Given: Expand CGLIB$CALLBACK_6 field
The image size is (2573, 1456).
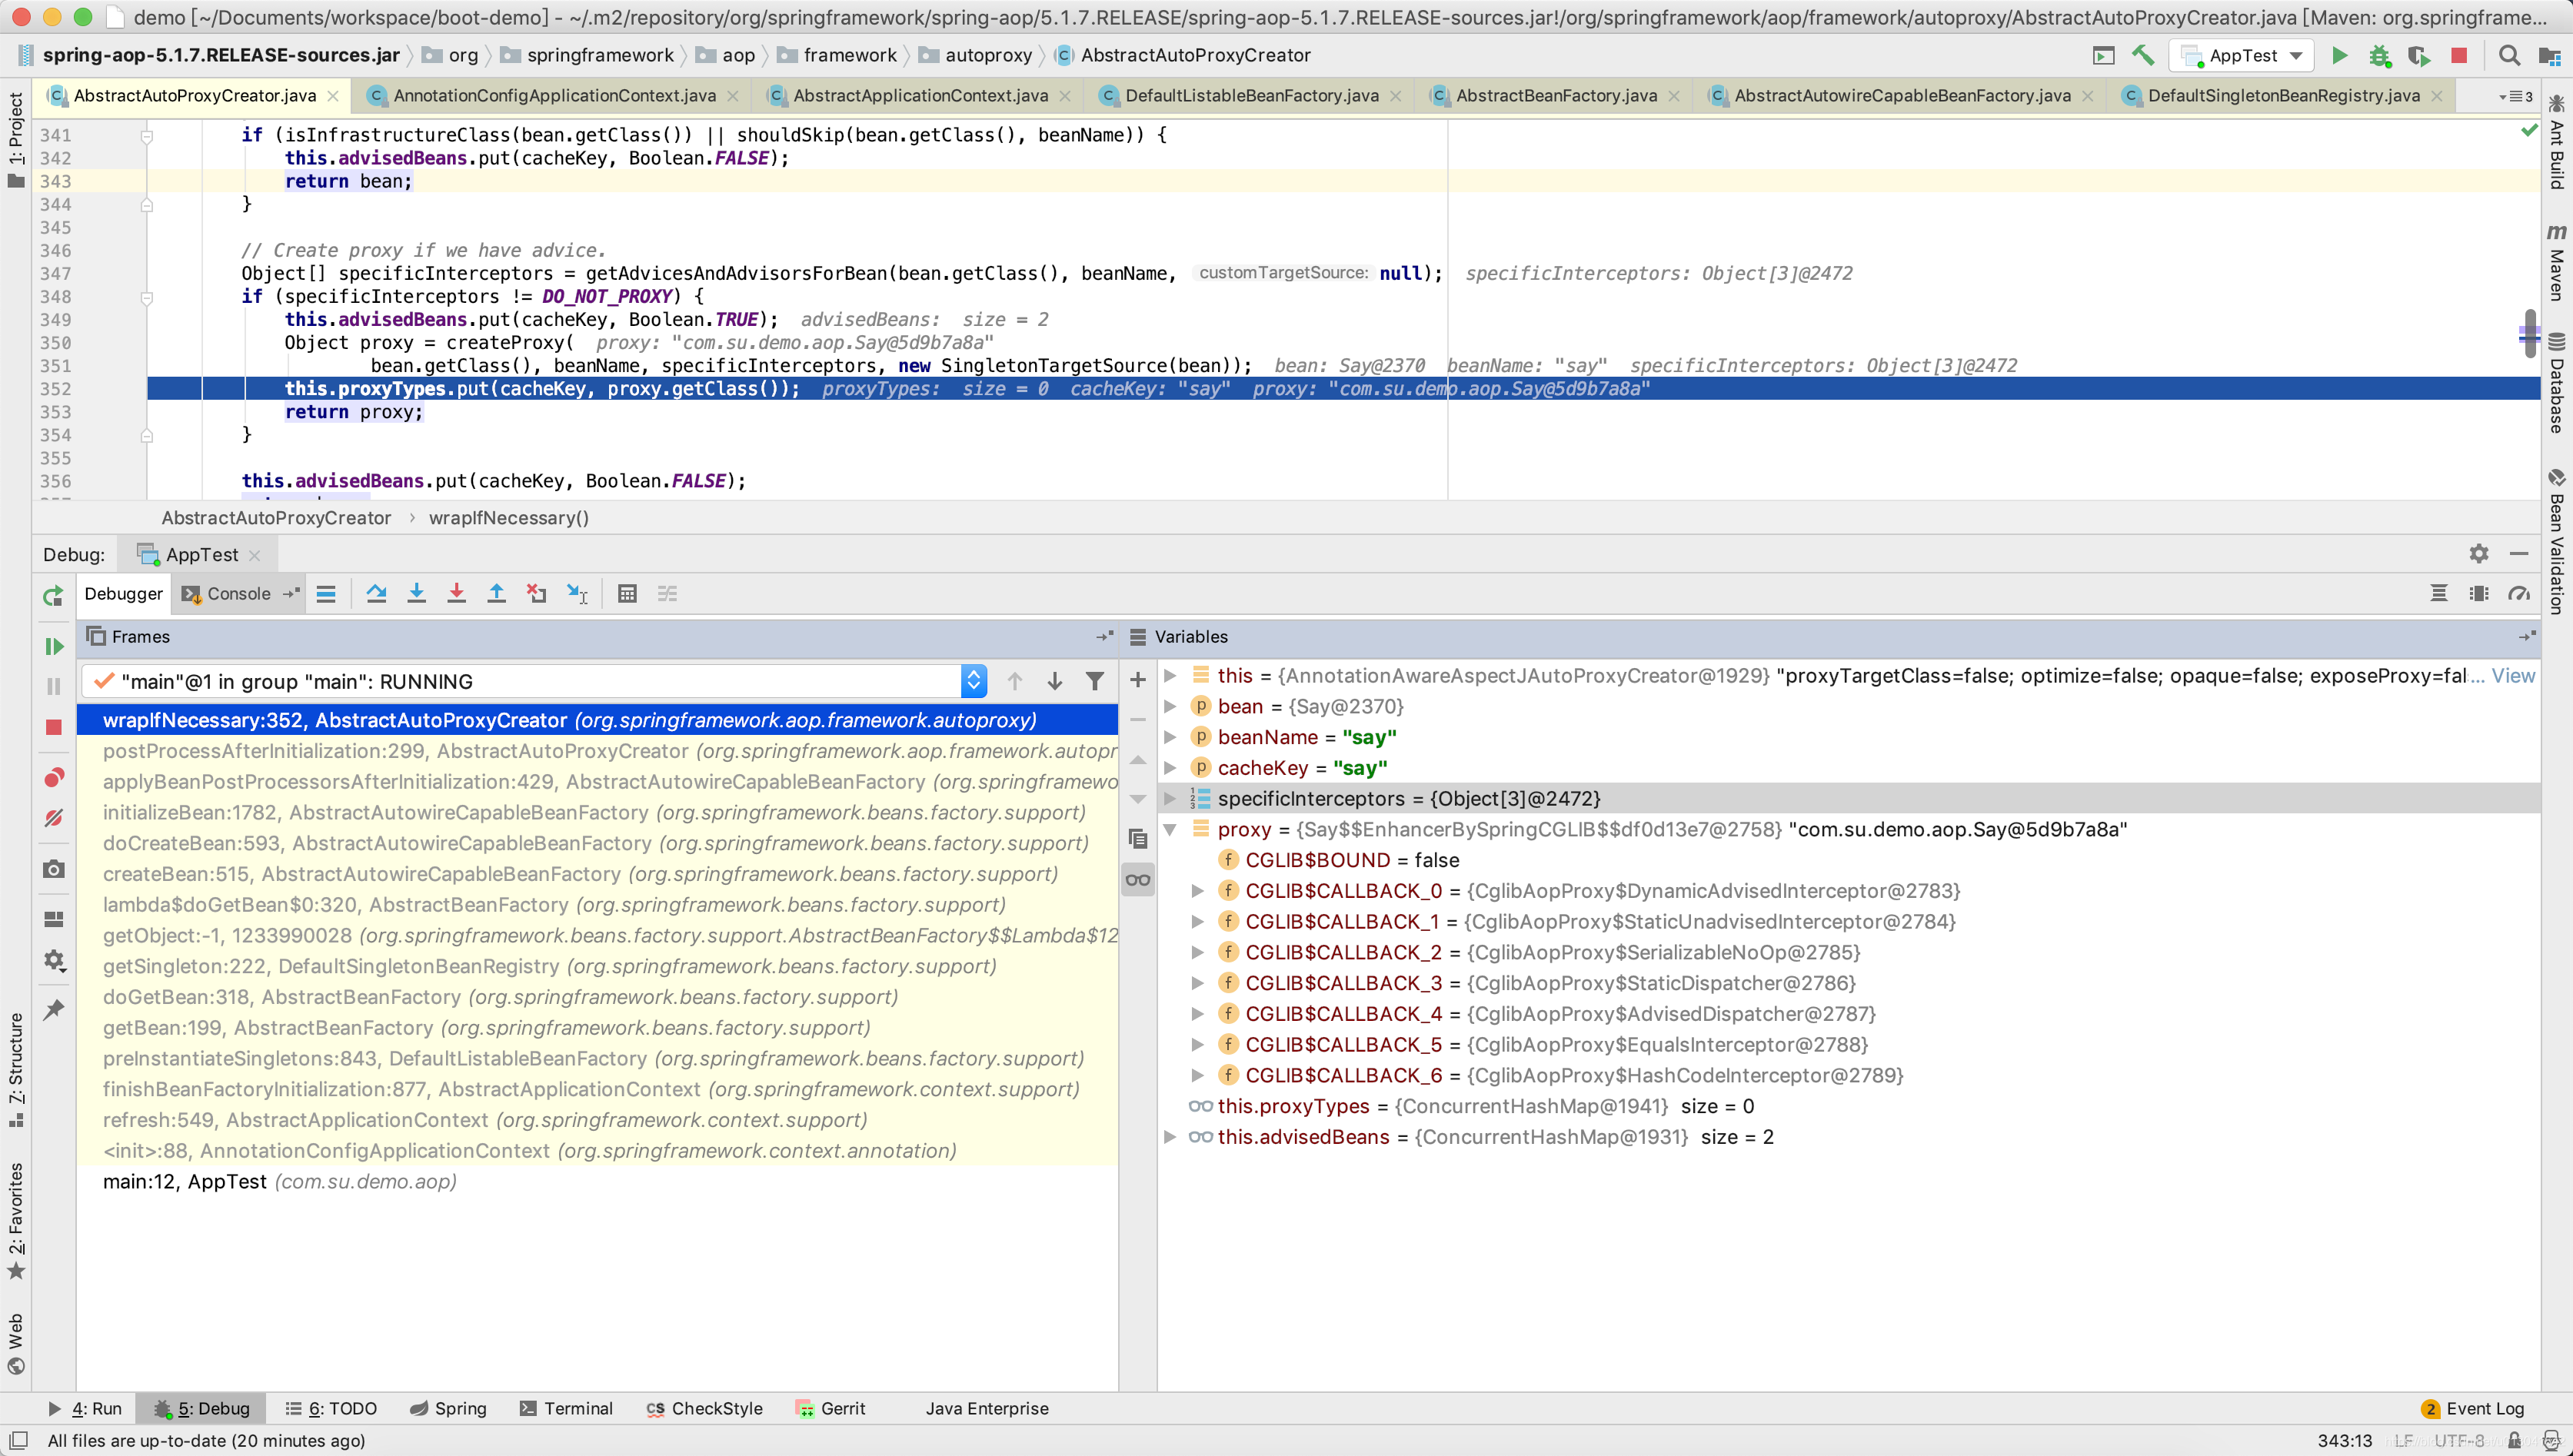Looking at the screenshot, I should pos(1197,1076).
